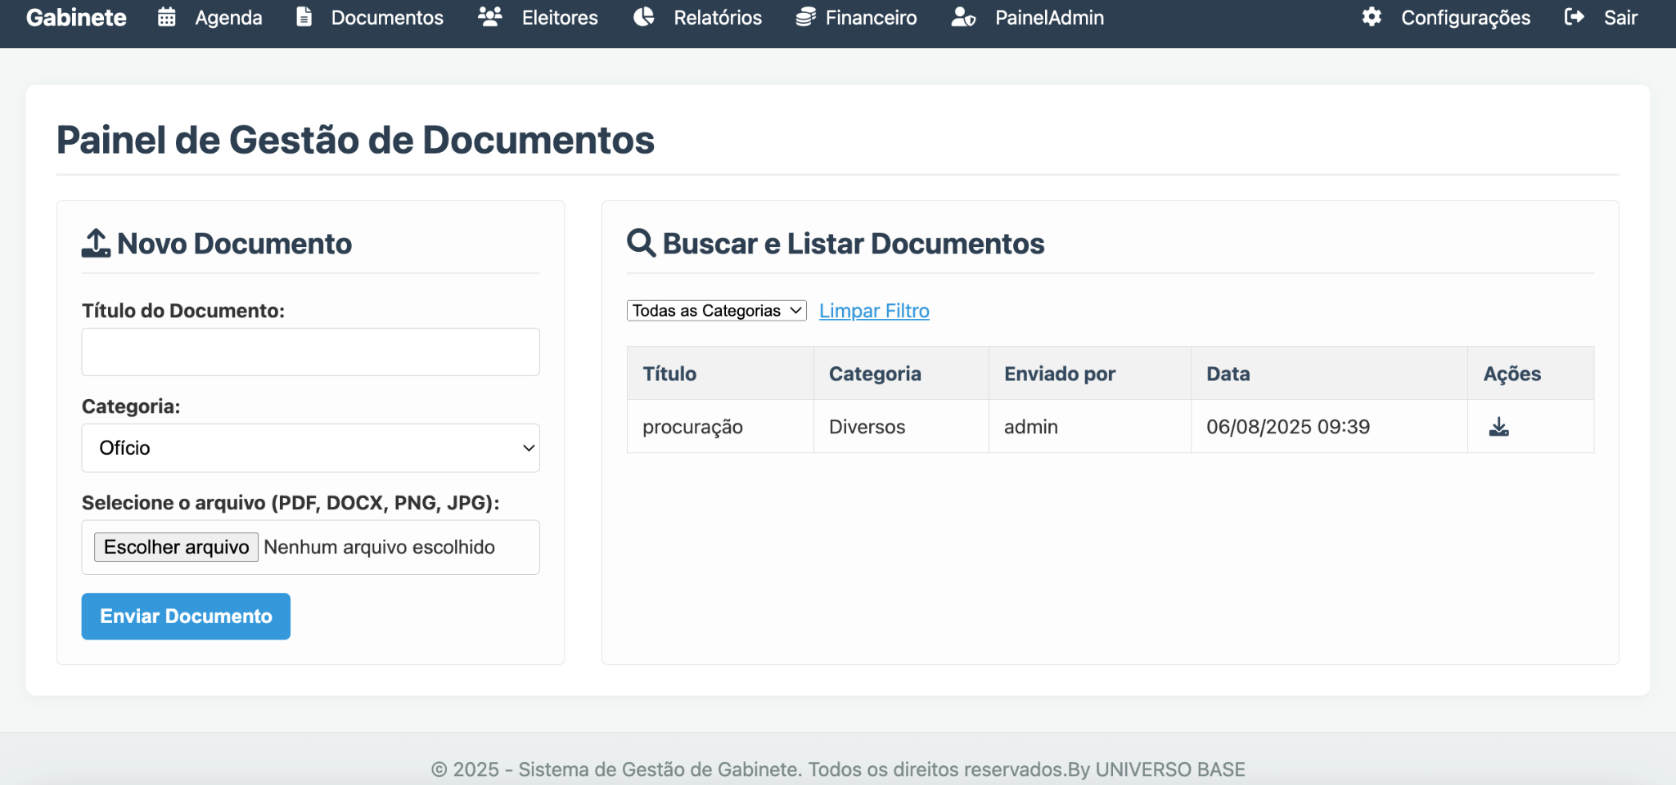Viewport: 1676px width, 785px height.
Task: Open the Categoria dropdown showing Ofício
Action: [x=310, y=448]
